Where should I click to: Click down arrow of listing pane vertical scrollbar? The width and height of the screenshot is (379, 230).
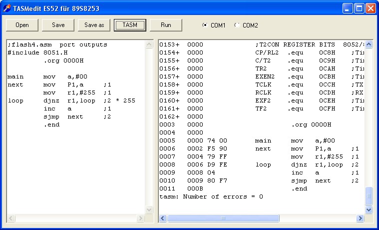(x=369, y=210)
